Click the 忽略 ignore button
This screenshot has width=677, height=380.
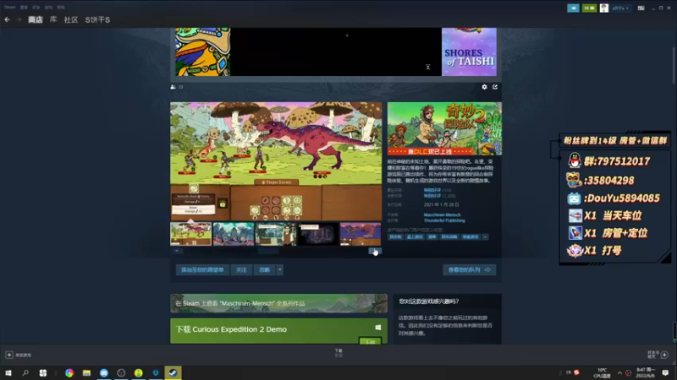(x=264, y=269)
